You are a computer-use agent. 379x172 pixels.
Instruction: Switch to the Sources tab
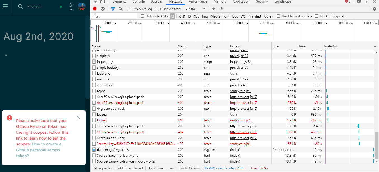tap(157, 1)
